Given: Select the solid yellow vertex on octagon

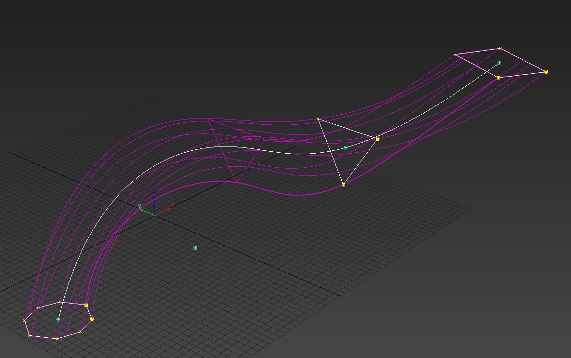Looking at the screenshot, I should (x=92, y=319).
